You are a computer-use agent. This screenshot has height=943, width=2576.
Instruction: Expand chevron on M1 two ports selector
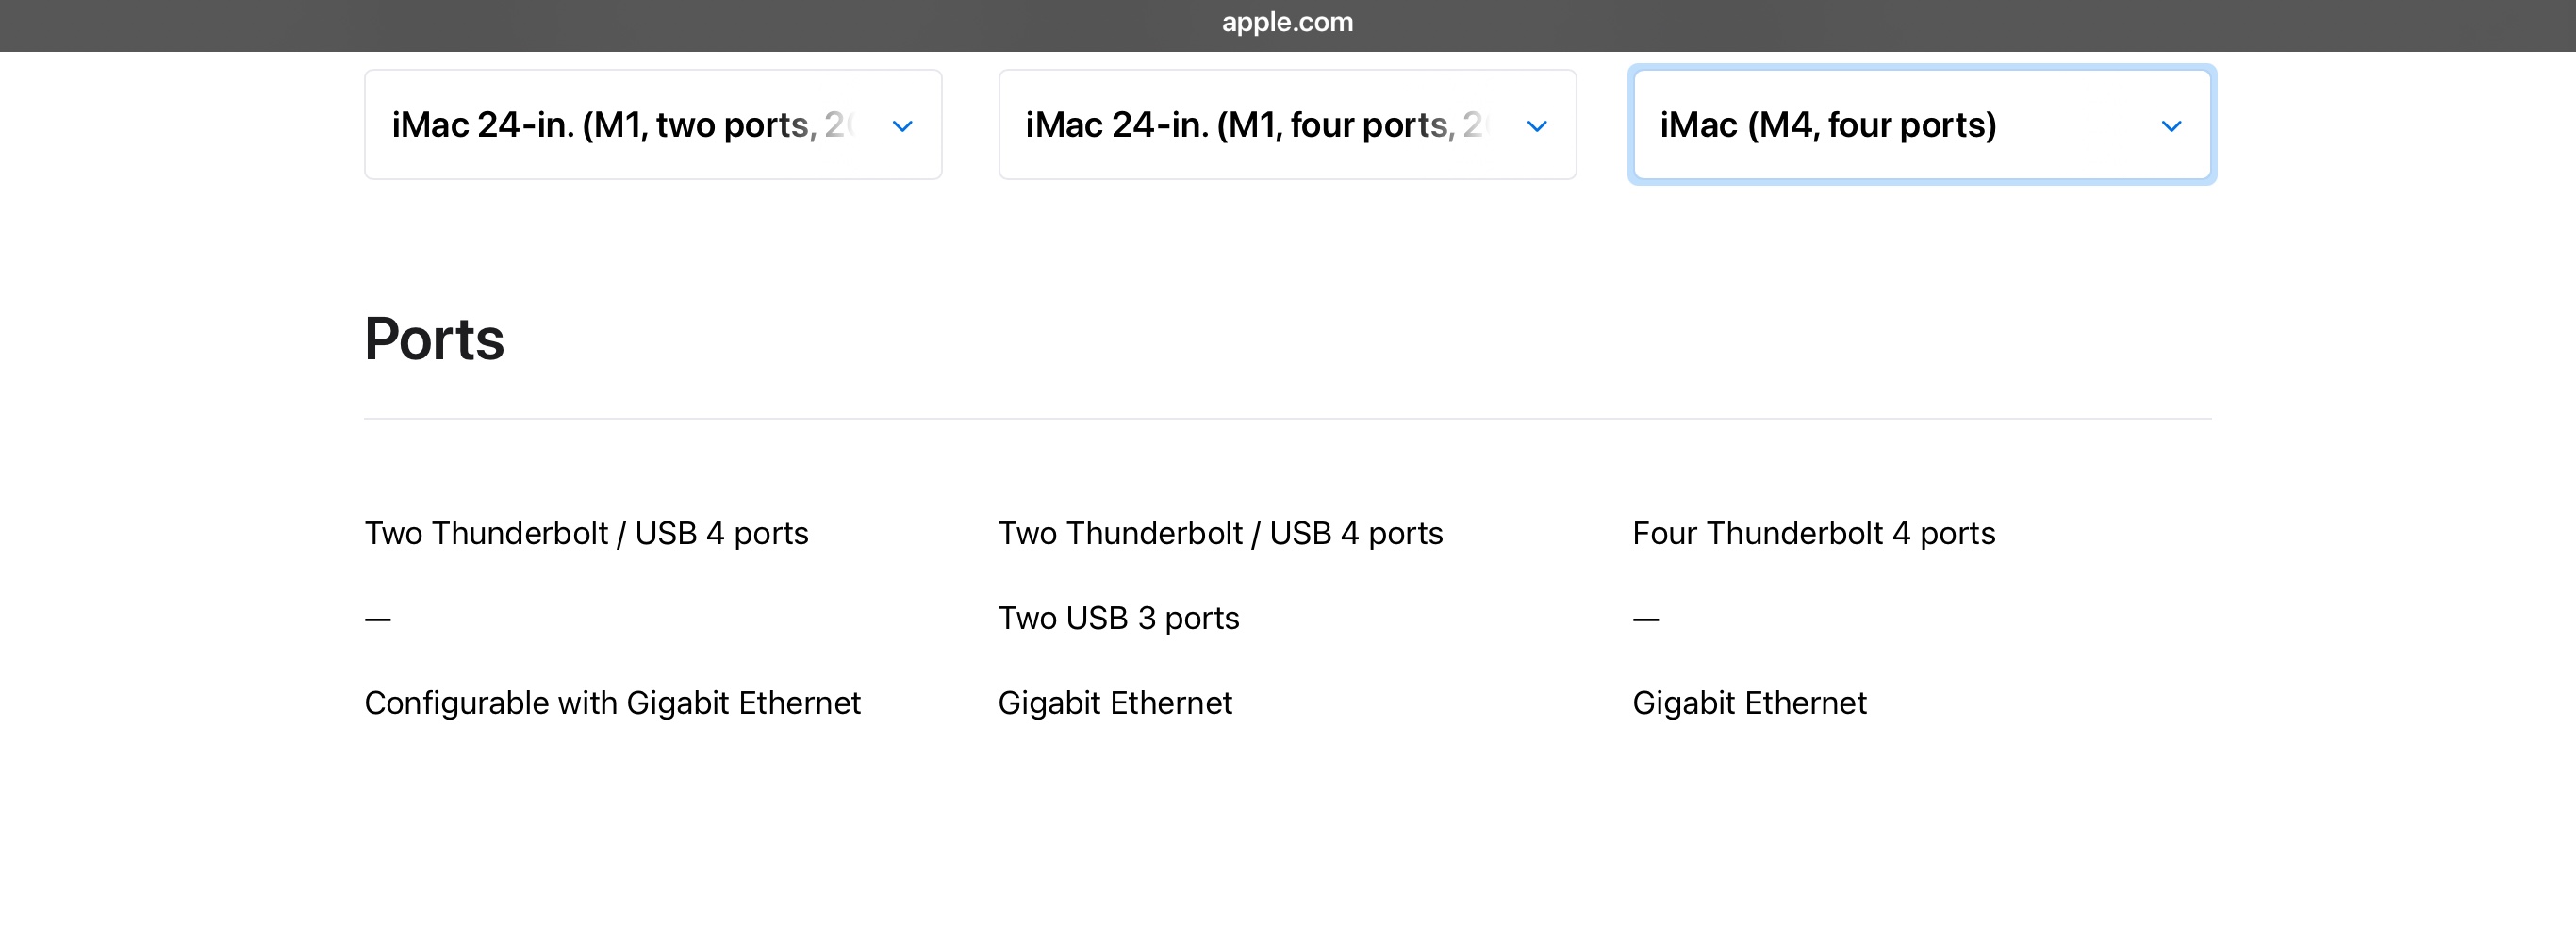click(902, 126)
